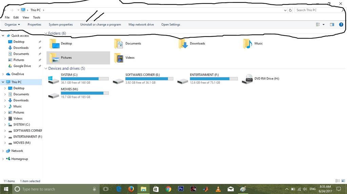
Task: Click the MOVIES (M:) storage usage bar
Action: [85, 93]
